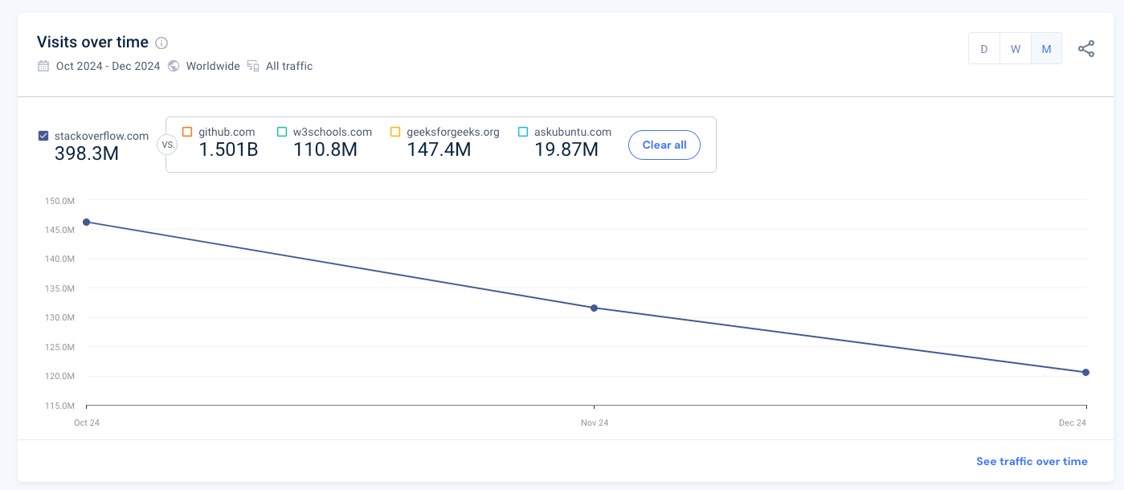
Task: Click the 125.0M axis label
Action: coord(59,347)
